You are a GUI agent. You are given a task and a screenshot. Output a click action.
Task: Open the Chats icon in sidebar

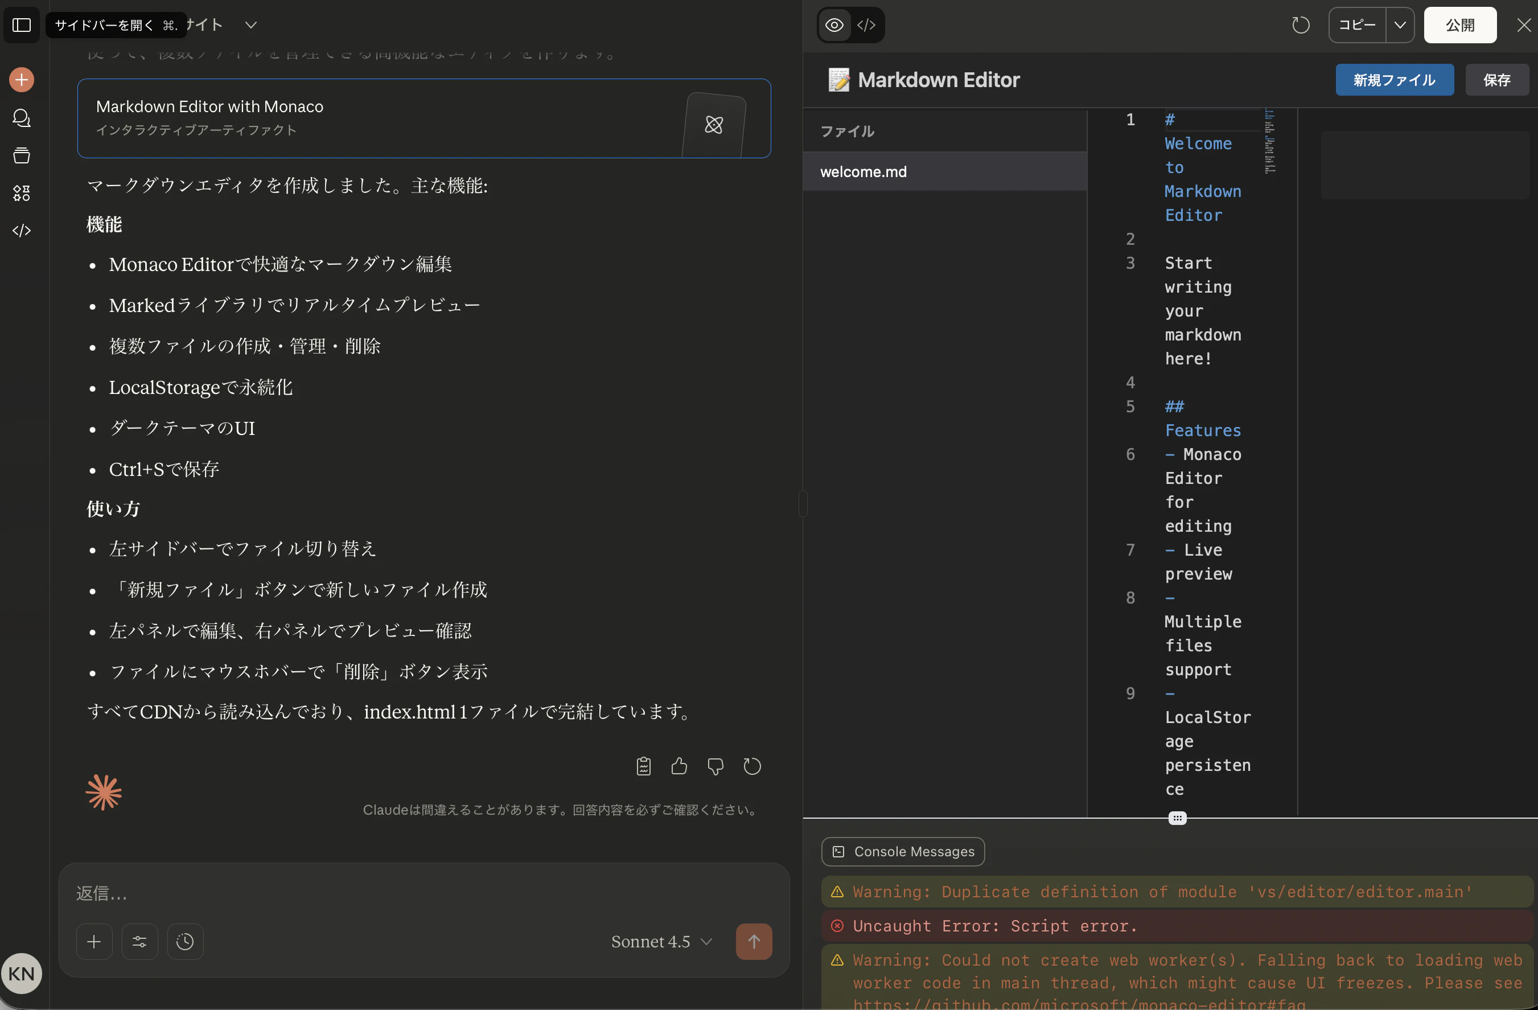[22, 118]
